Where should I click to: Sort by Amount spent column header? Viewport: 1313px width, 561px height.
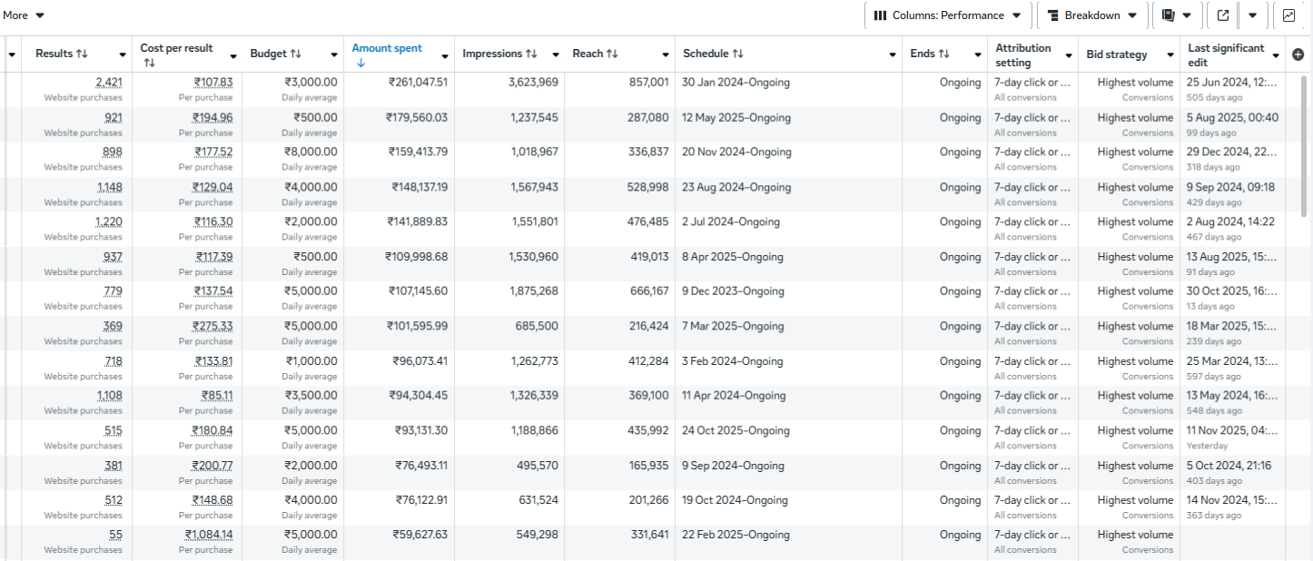pos(387,49)
